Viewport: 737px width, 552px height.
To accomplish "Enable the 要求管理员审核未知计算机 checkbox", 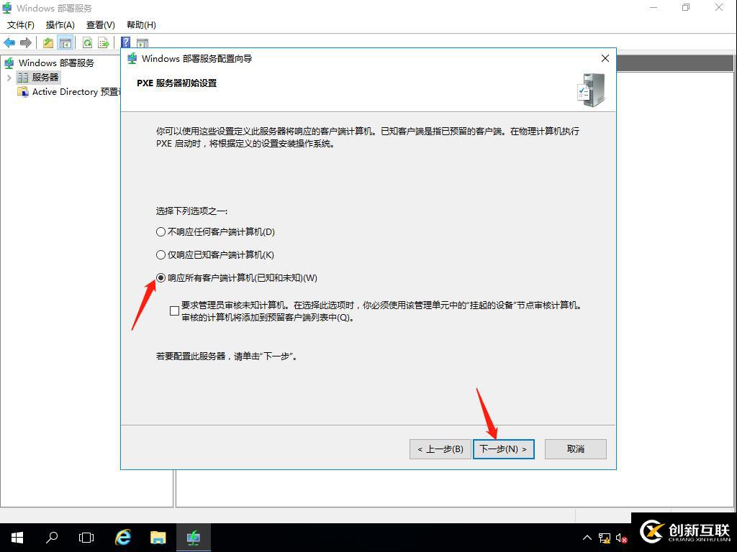I will click(173, 310).
